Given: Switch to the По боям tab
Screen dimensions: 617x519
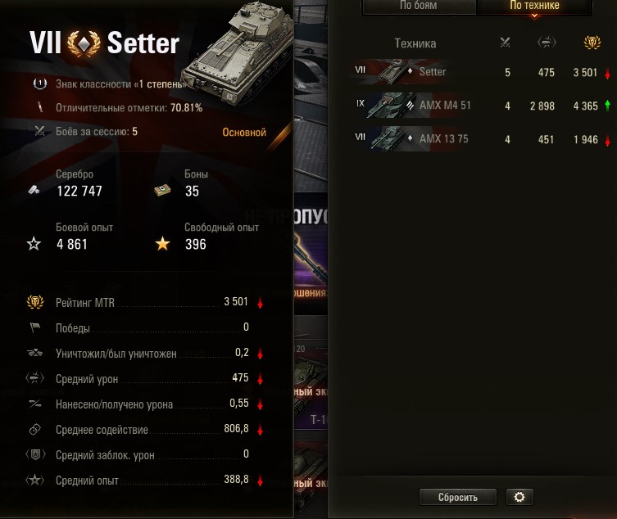Looking at the screenshot, I should [x=419, y=7].
